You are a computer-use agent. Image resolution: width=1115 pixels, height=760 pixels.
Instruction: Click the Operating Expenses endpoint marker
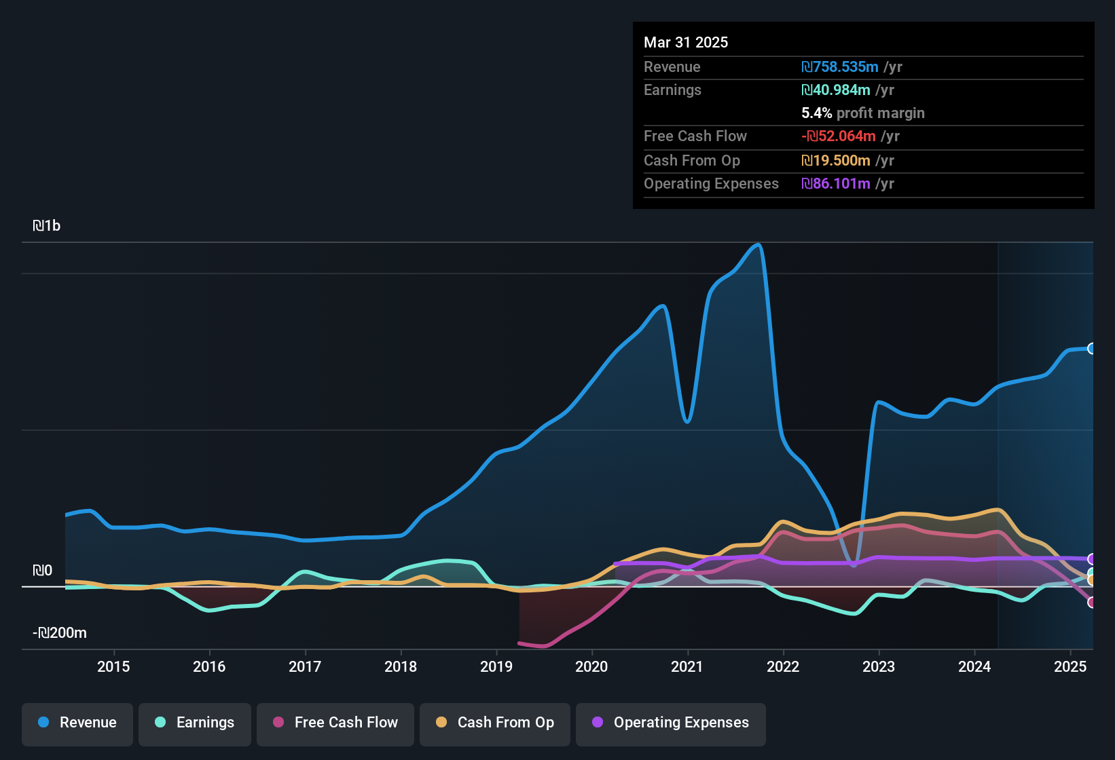(x=1092, y=559)
